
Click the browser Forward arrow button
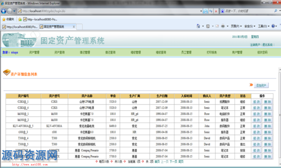point(10,11)
